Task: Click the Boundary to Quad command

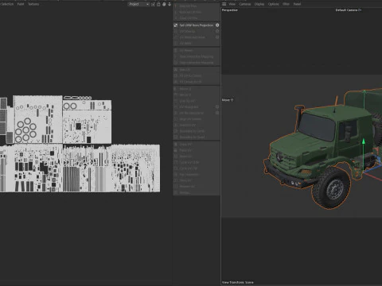Action: [192, 137]
